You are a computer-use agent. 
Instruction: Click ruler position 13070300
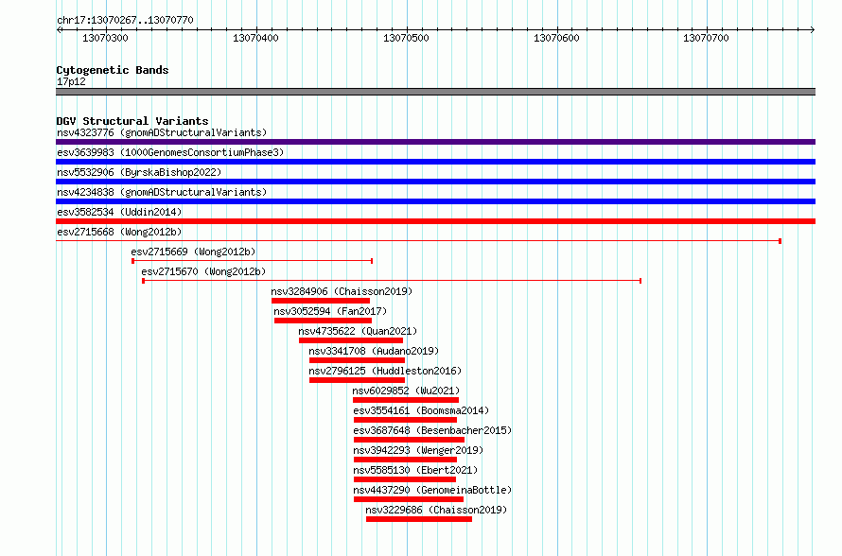[x=105, y=38]
